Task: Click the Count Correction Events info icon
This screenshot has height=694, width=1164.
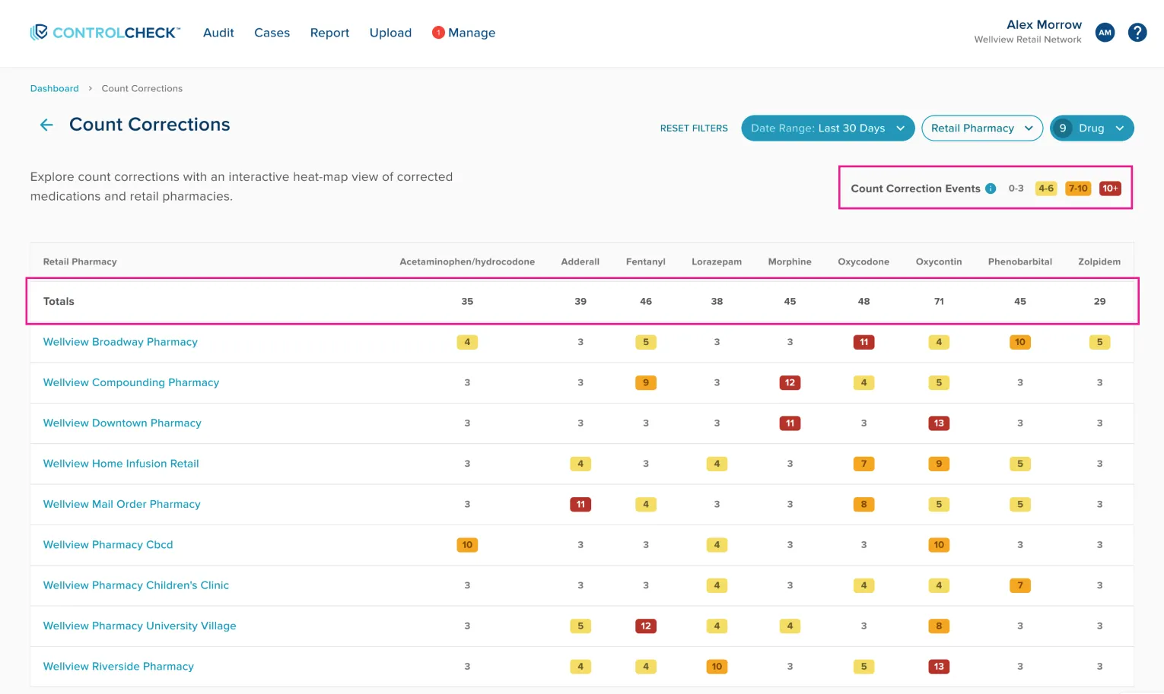Action: 991,189
